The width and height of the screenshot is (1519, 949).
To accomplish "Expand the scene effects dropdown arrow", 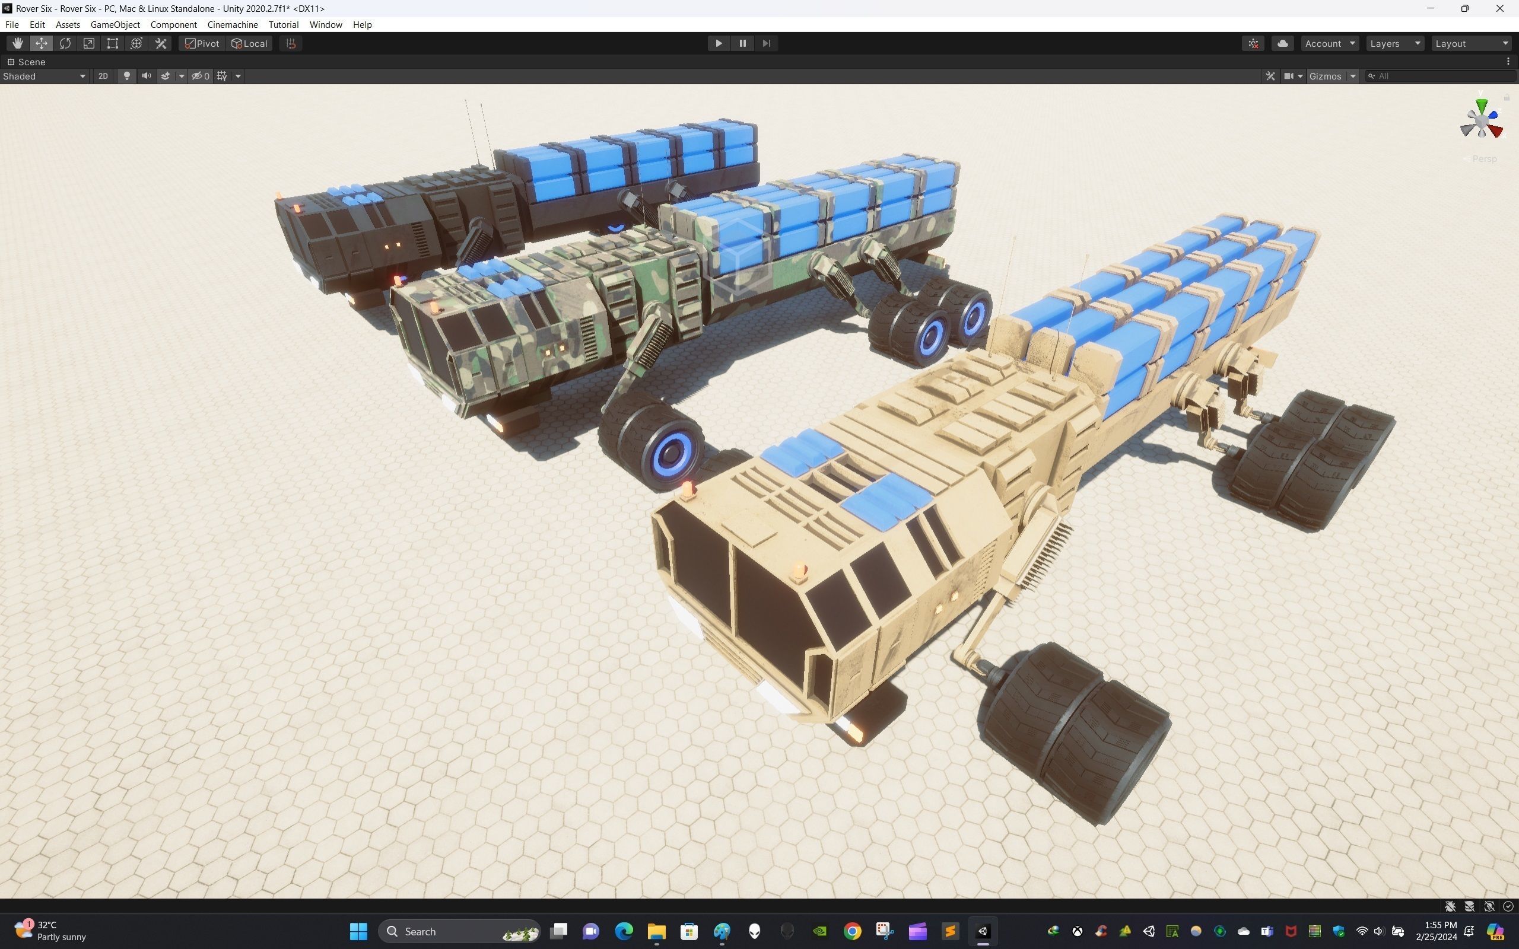I will [x=182, y=76].
